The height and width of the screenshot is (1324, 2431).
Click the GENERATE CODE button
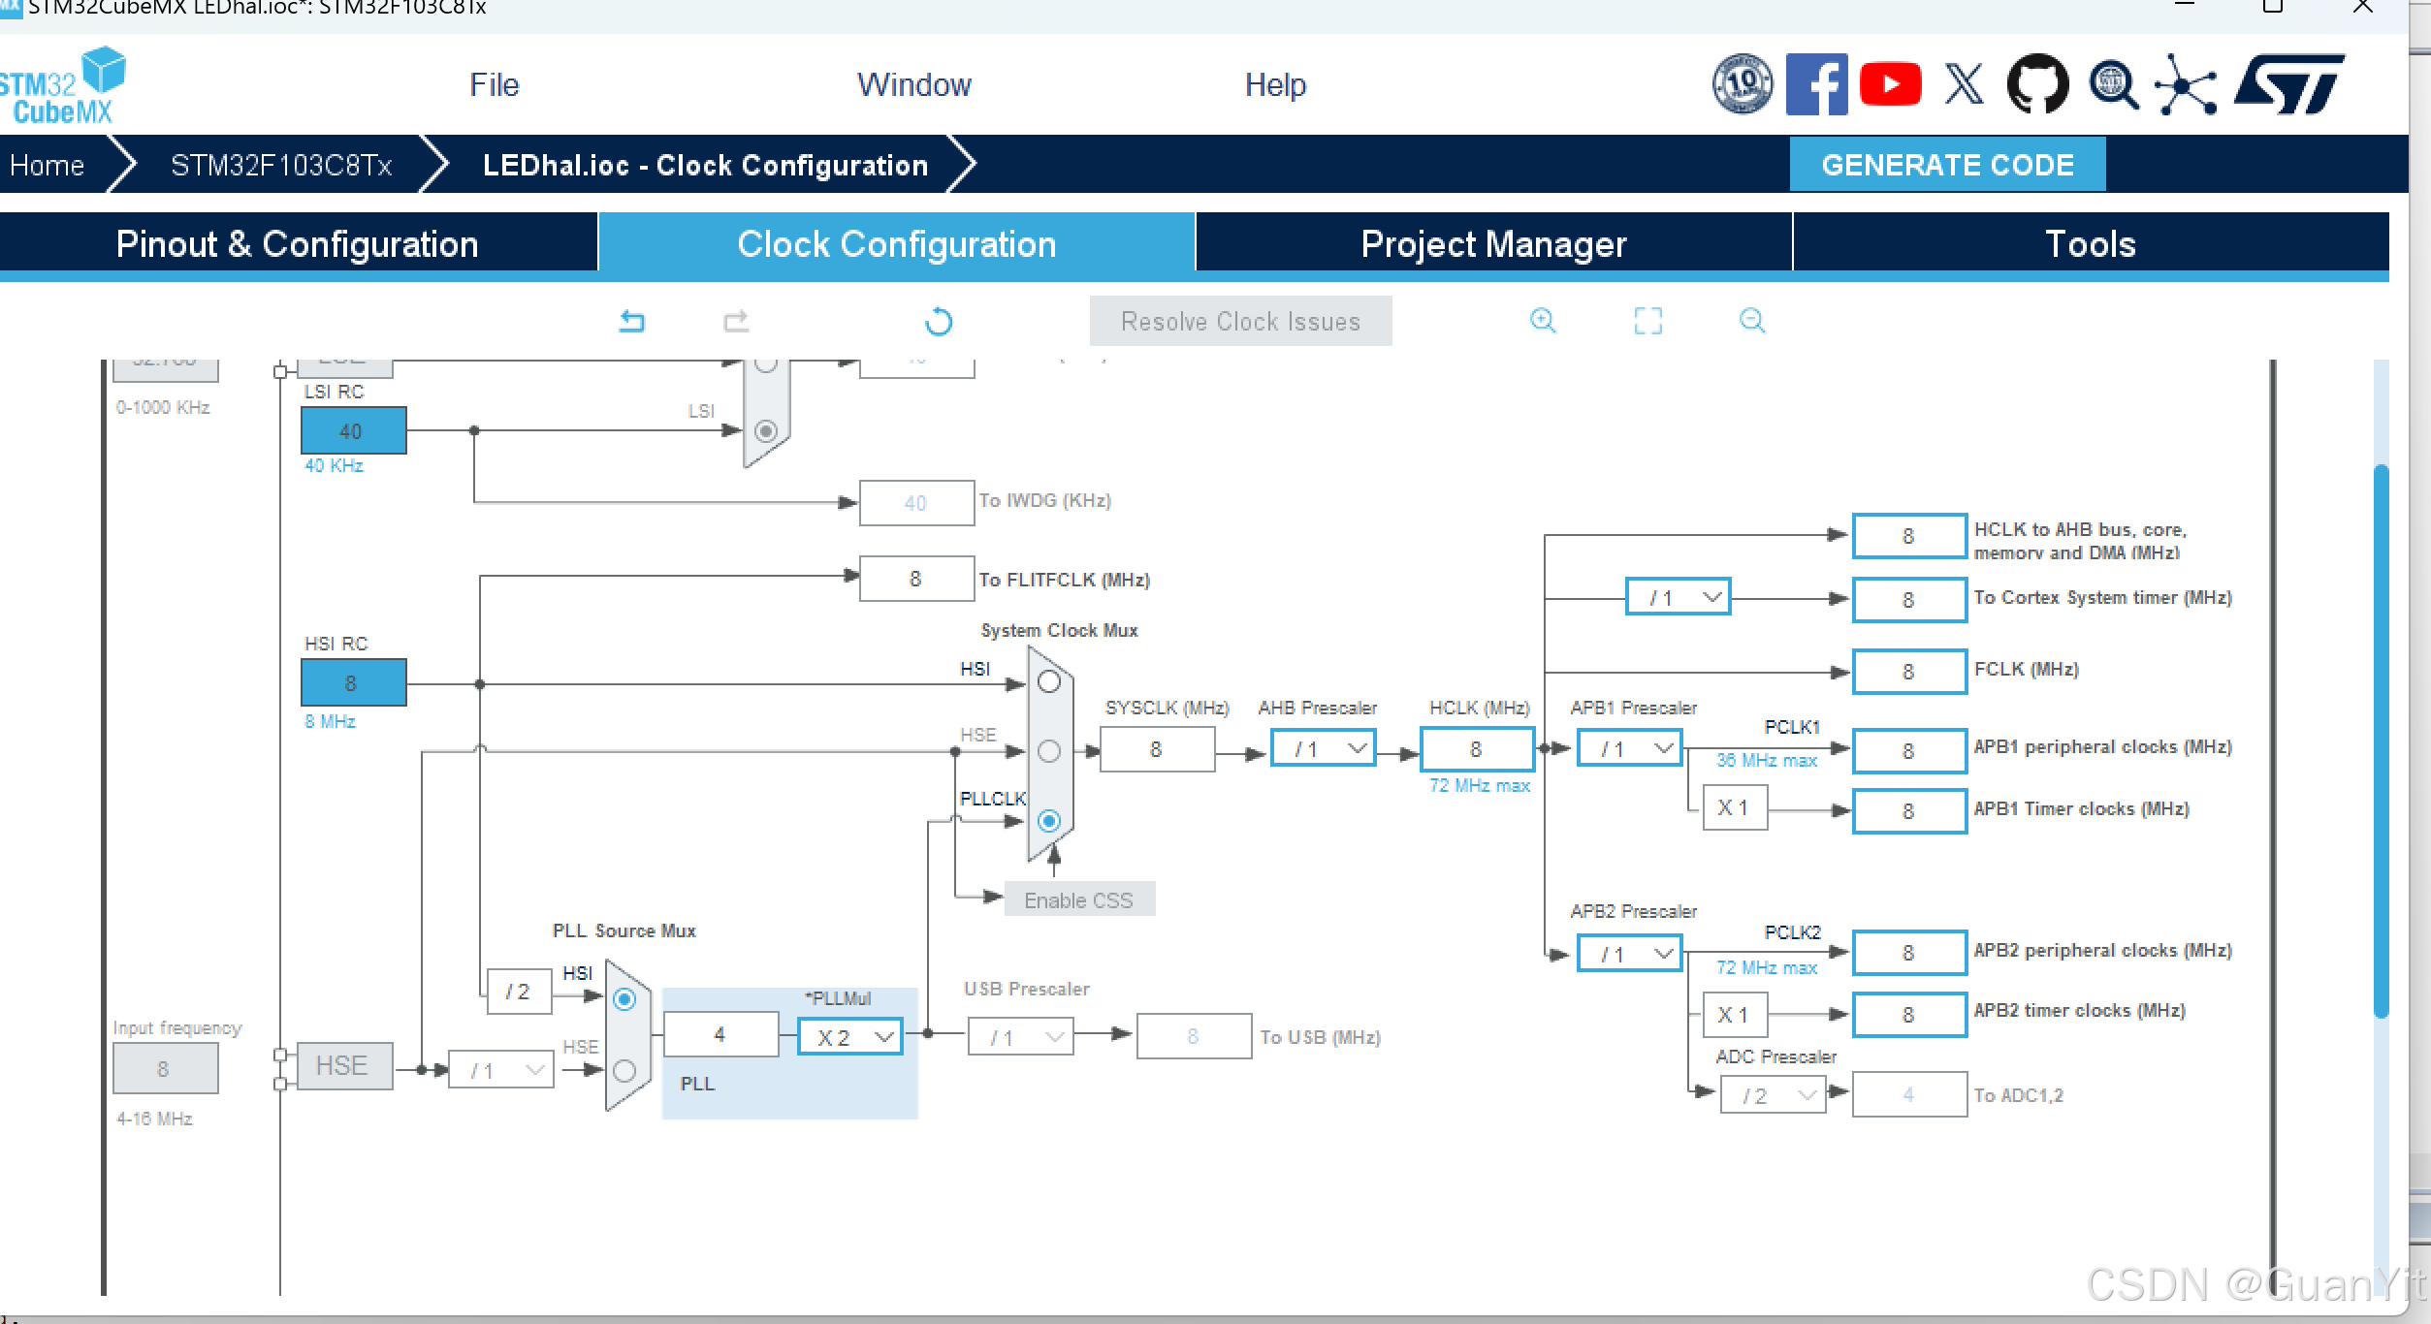point(1947,165)
